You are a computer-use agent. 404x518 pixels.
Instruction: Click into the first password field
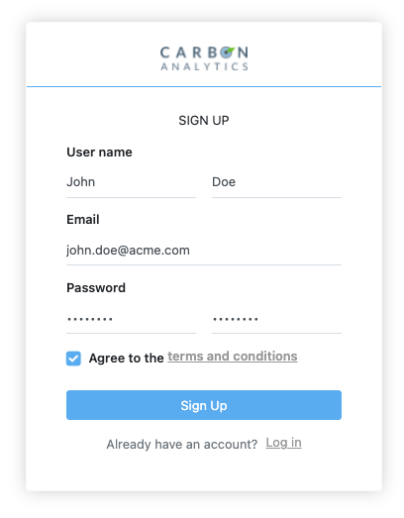coord(131,320)
